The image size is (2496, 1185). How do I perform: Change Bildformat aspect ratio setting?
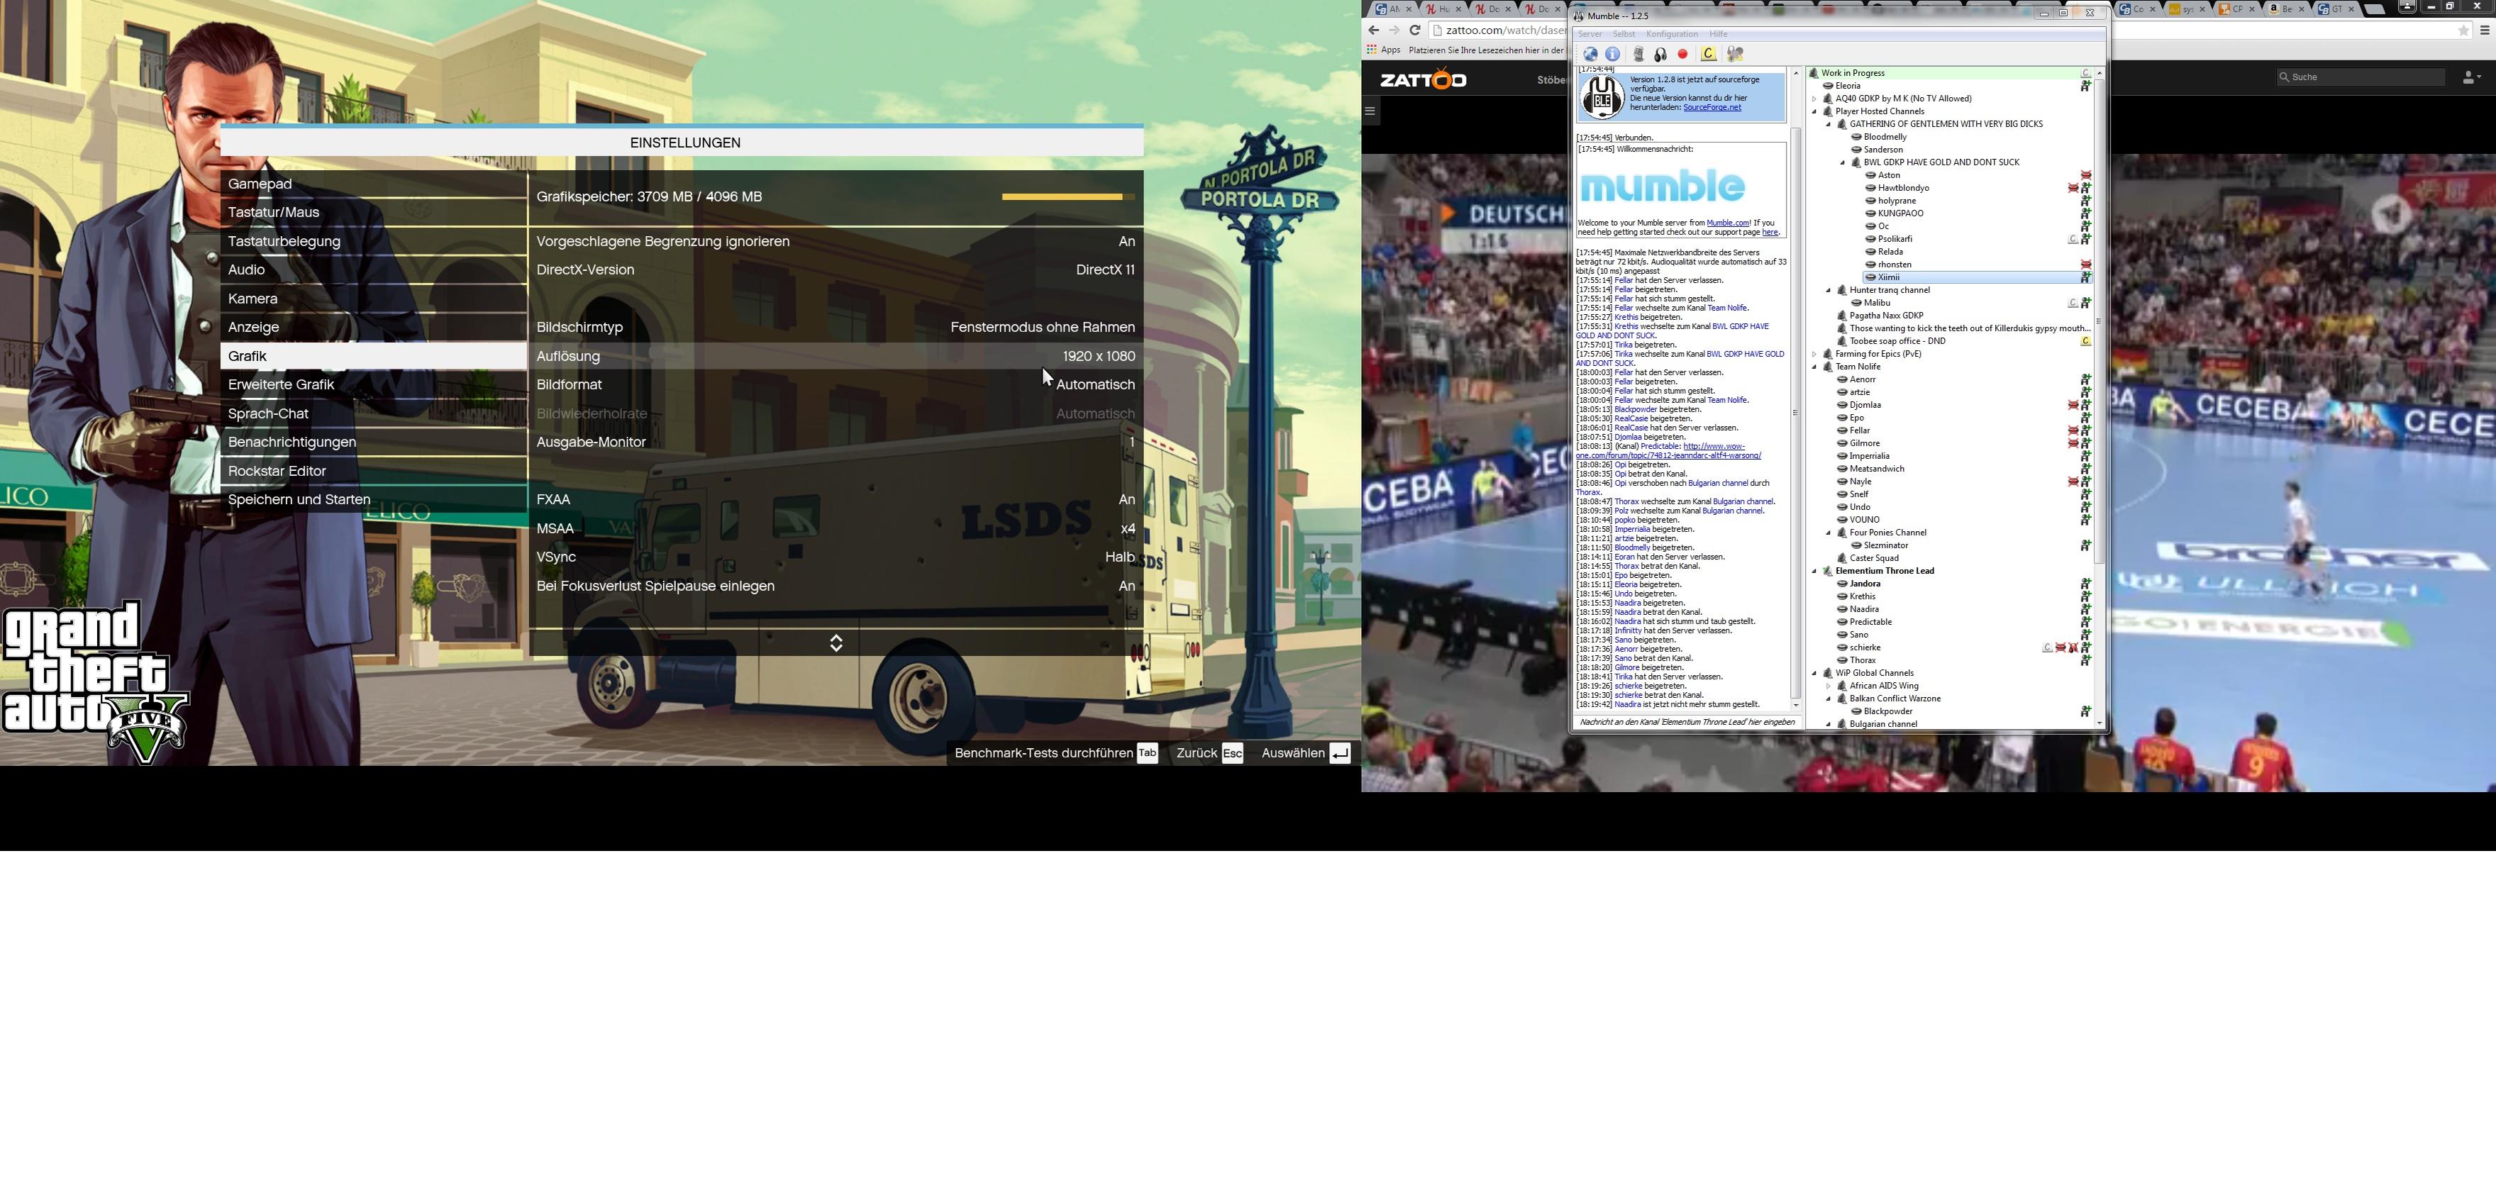coord(836,384)
